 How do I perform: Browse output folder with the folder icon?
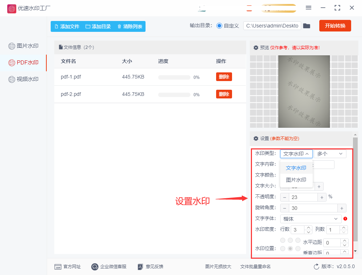point(307,26)
